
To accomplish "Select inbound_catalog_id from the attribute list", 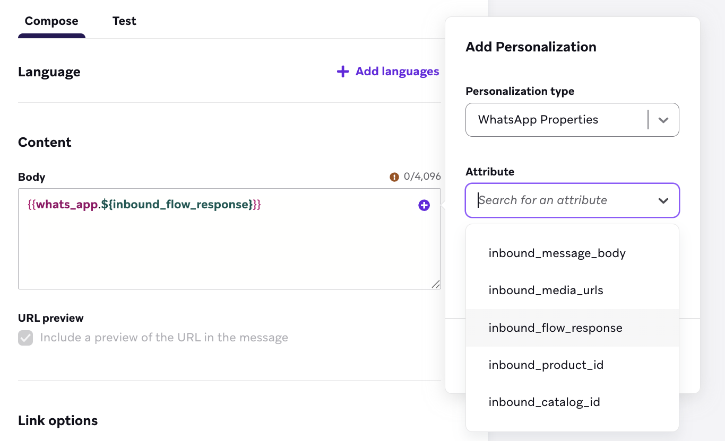I will (544, 402).
